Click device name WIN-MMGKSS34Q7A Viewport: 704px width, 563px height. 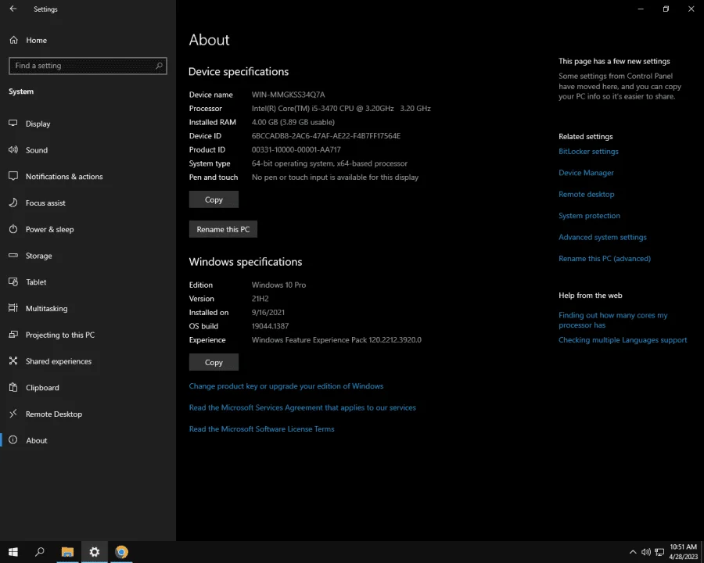click(288, 95)
